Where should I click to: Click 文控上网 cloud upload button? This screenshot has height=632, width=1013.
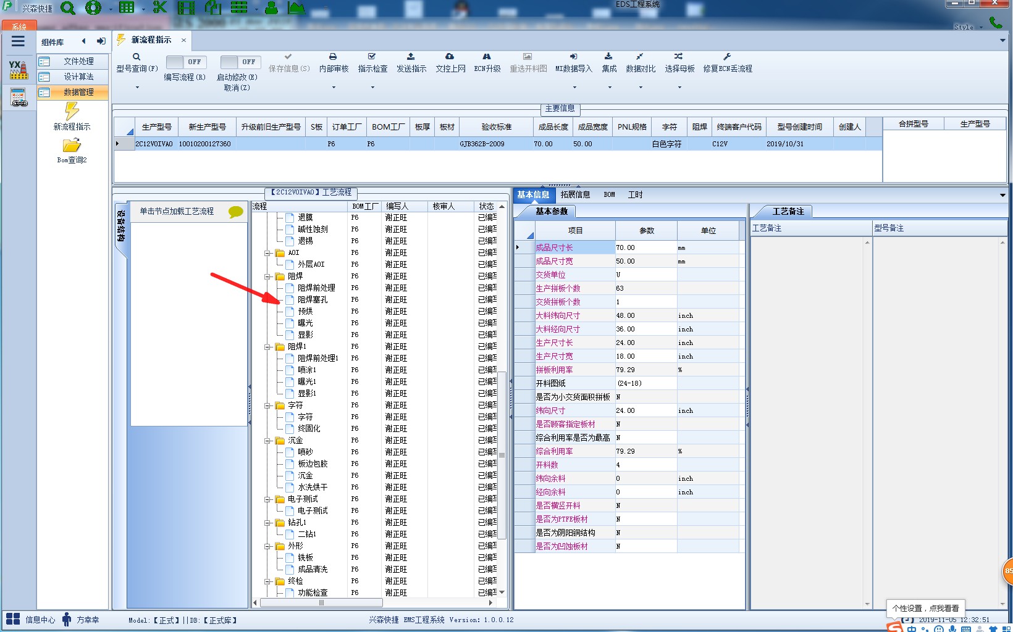450,62
